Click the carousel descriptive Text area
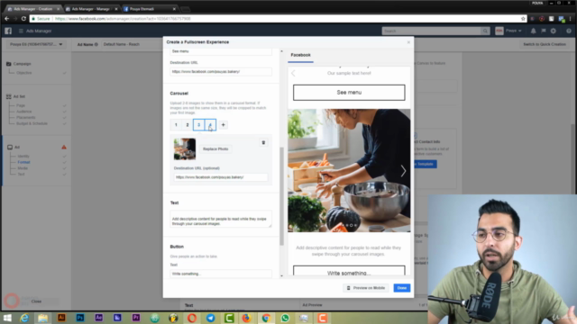This screenshot has width=577, height=324. [221, 219]
